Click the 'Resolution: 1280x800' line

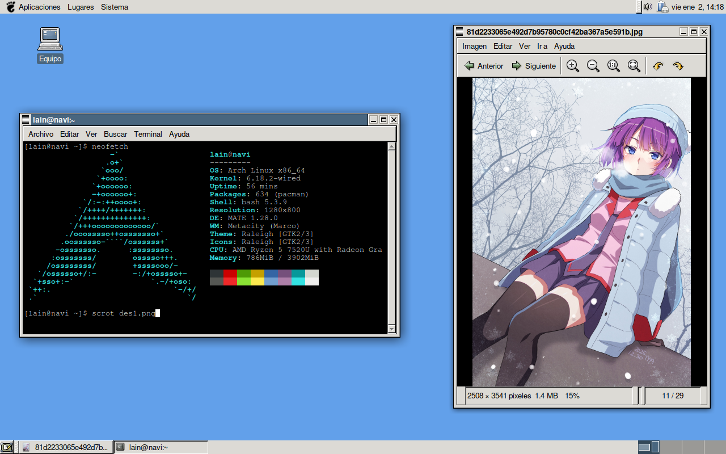tap(255, 210)
